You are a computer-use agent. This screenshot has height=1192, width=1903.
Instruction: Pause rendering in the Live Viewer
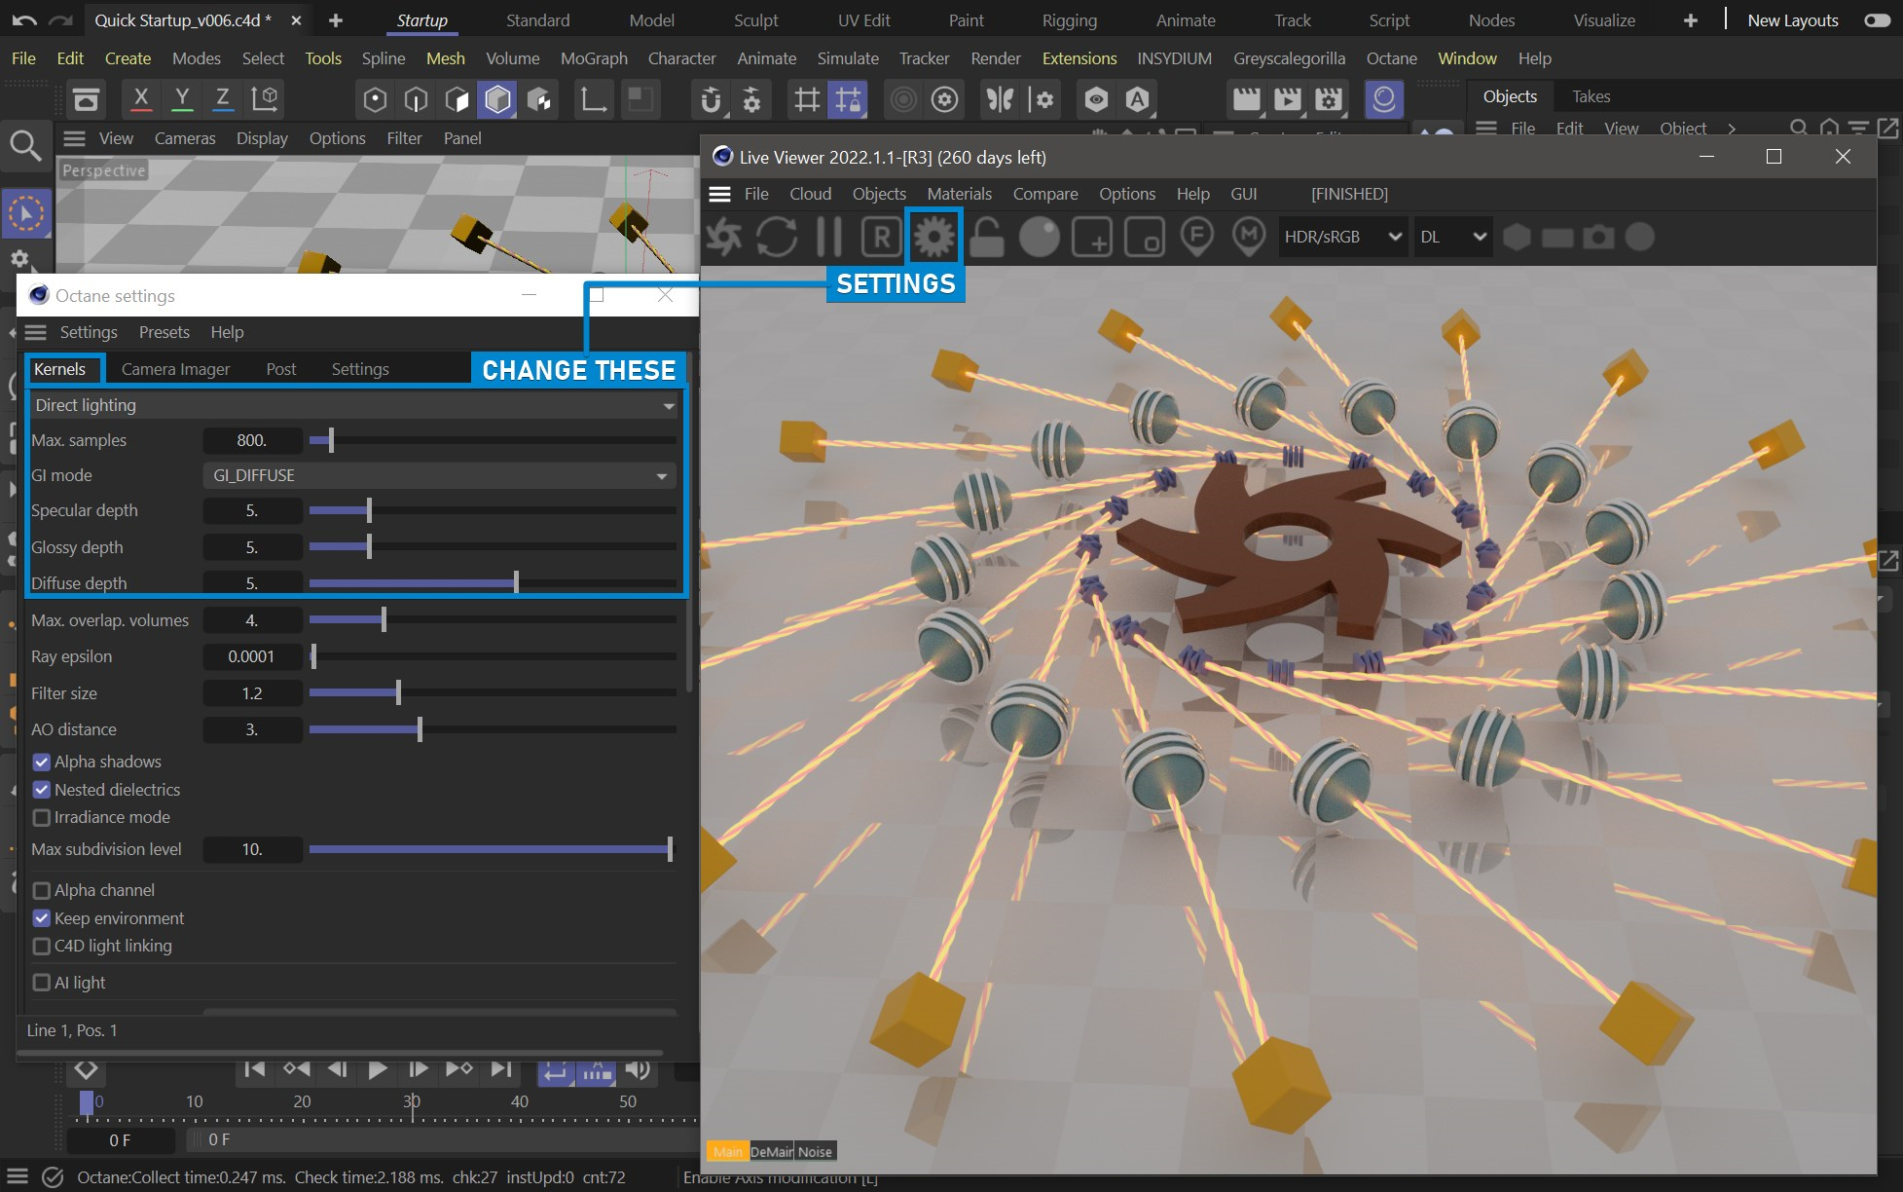pyautogui.click(x=828, y=237)
